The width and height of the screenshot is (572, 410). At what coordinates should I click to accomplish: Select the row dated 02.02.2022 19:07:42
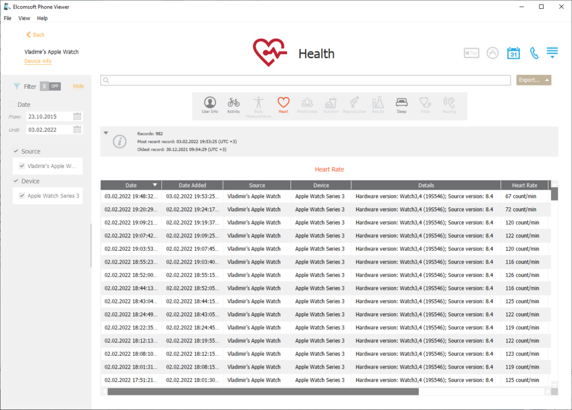[326, 236]
